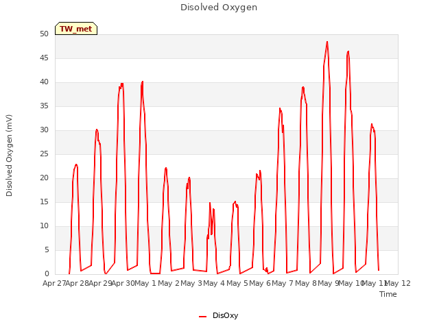Click the y-axis tick label 5
This screenshot has height=329, width=439.
47,249
